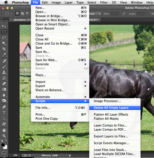Select the Zoom tool
This screenshot has width=154, height=158.
(x=4, y=136)
